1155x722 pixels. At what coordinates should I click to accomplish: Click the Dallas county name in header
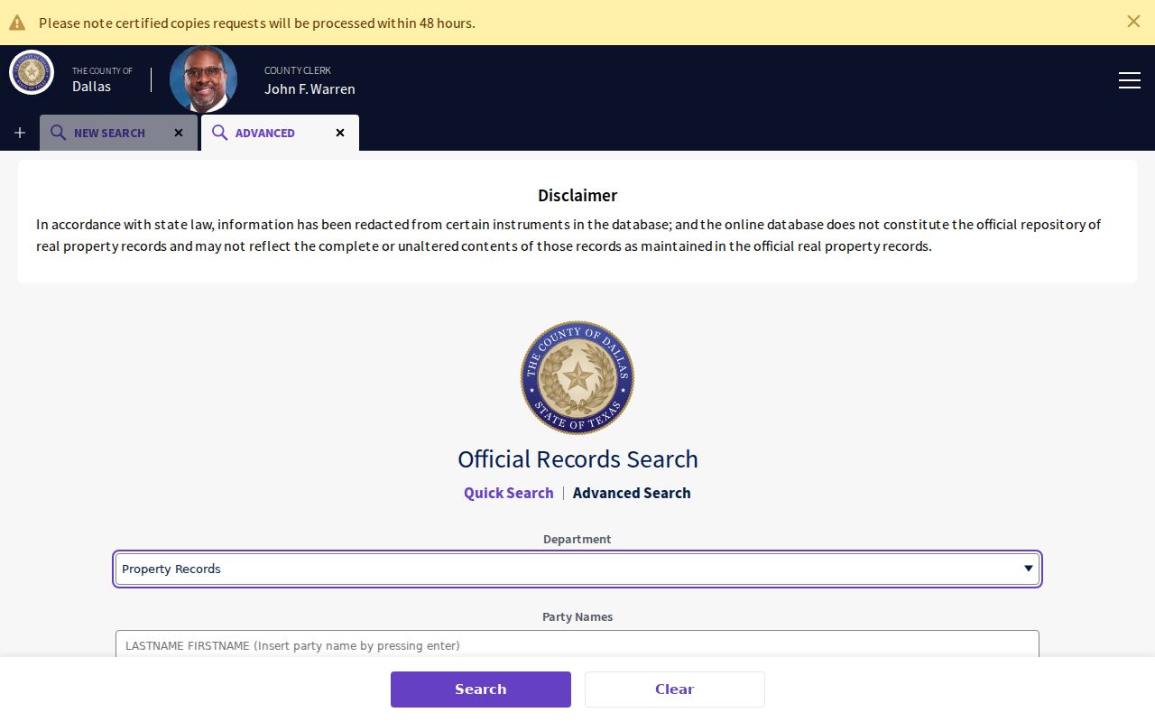[91, 87]
